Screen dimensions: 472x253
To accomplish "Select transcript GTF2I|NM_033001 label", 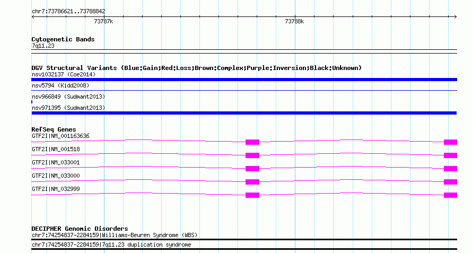I will point(56,163).
